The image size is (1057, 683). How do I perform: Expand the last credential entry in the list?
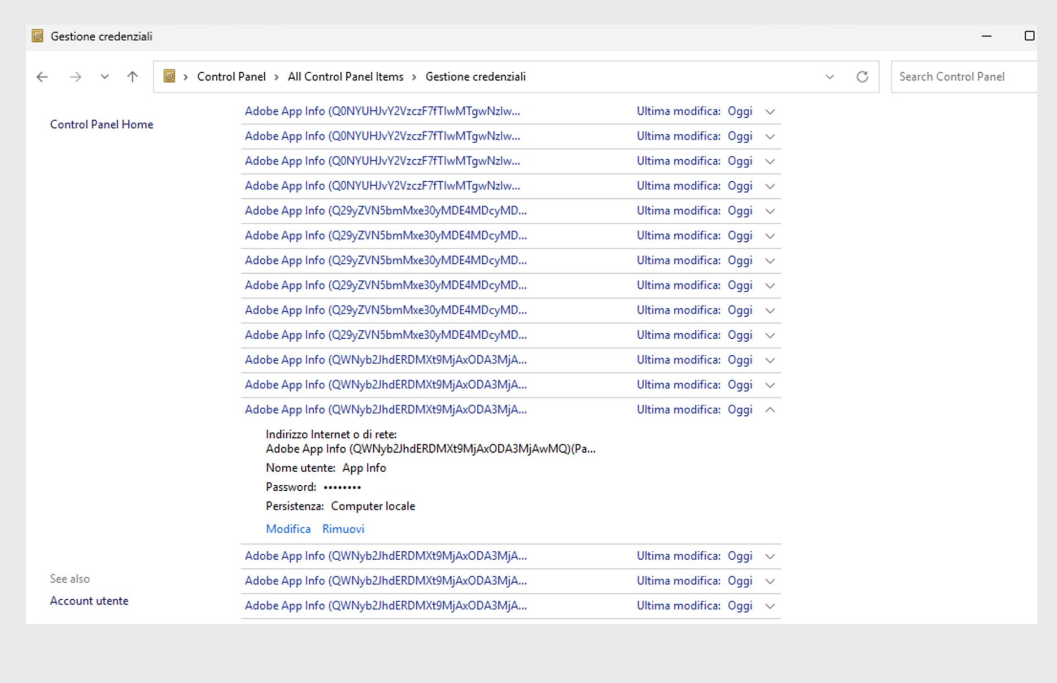(770, 606)
